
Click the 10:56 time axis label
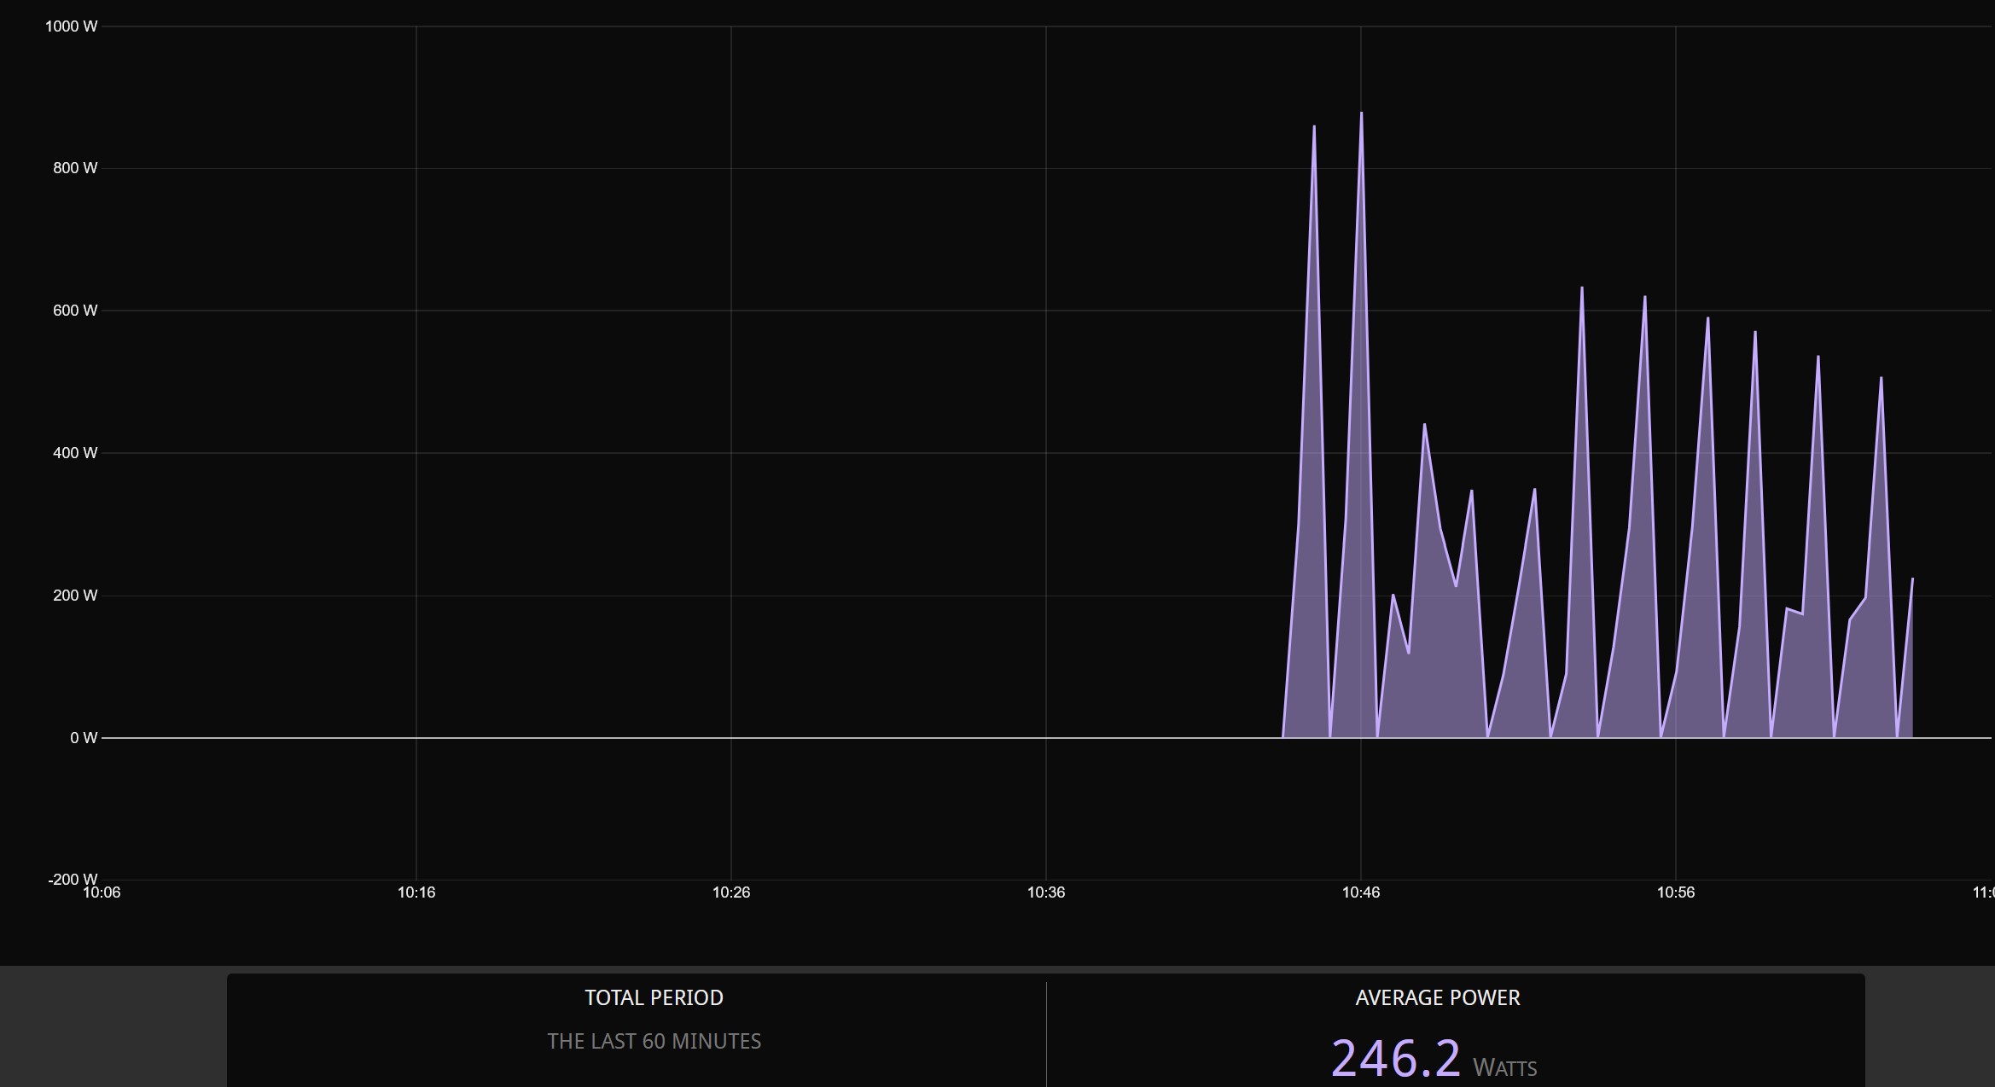click(x=1675, y=892)
